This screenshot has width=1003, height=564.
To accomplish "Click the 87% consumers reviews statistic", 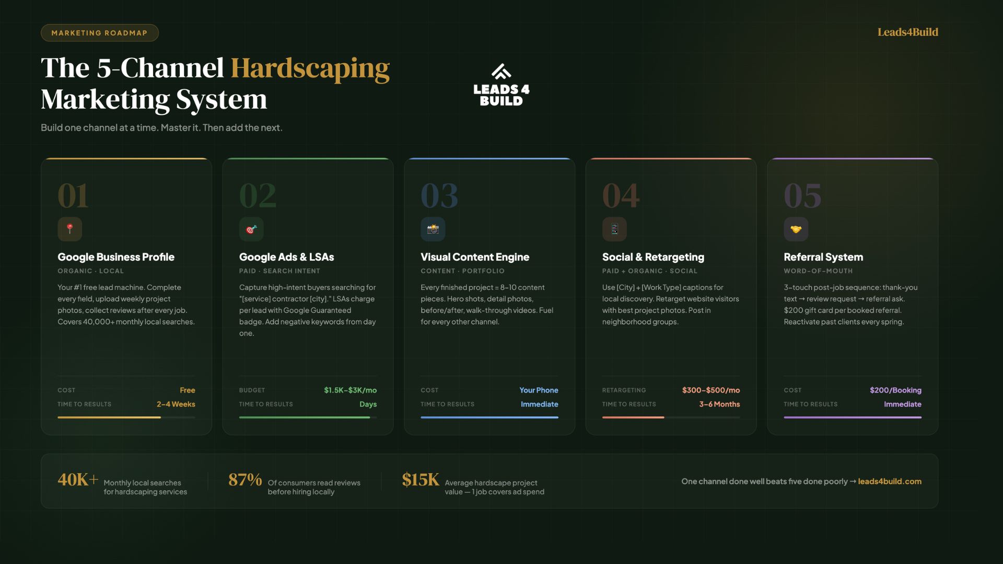I will [245, 479].
